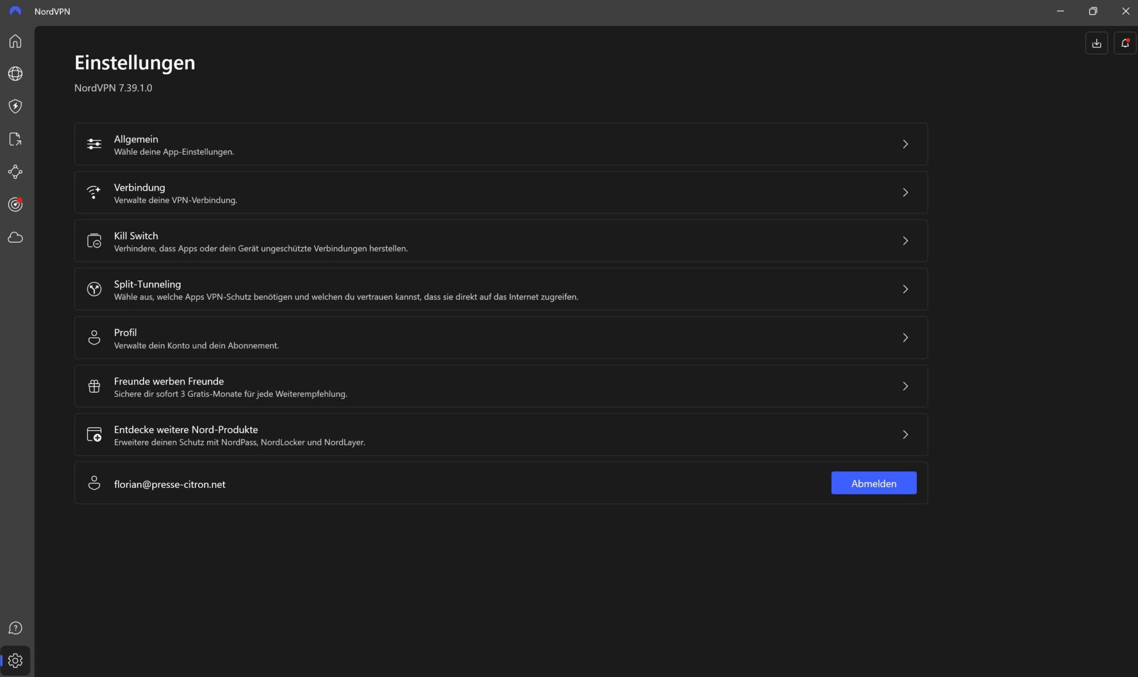Open the Freunde werben Freunde entry

[501, 386]
